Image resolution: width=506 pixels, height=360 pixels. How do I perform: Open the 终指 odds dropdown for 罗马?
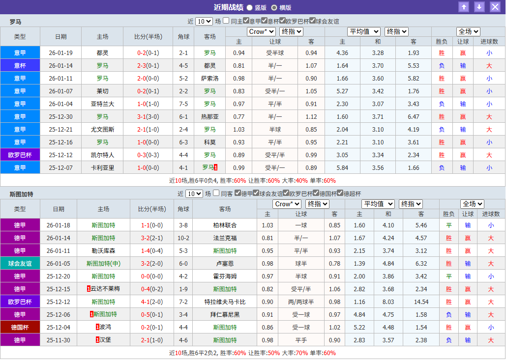click(x=291, y=31)
